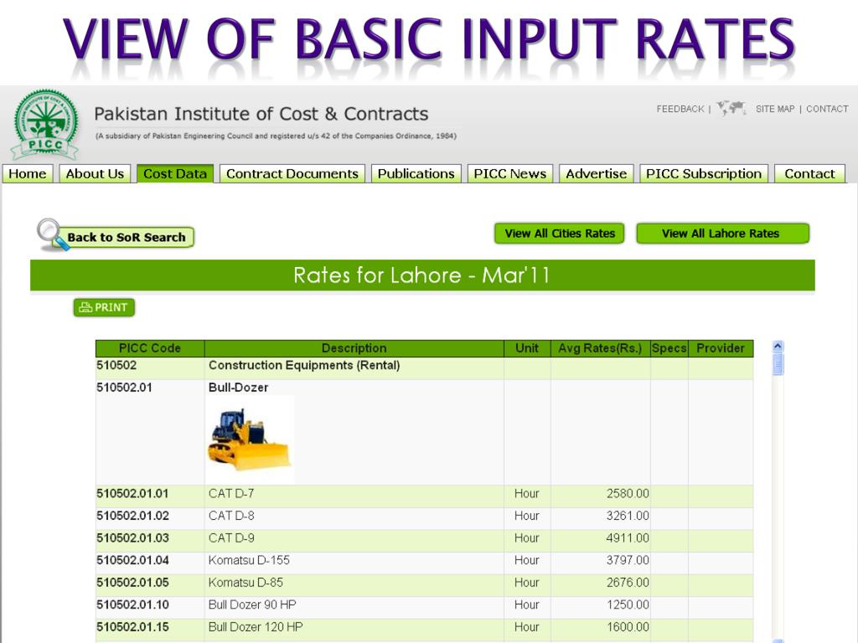Click the scrollbar up arrow of rates table

point(778,346)
